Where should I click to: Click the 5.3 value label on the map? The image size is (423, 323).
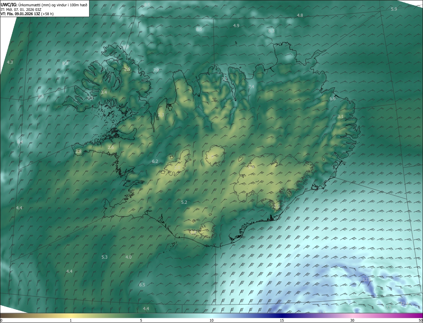coord(104,257)
